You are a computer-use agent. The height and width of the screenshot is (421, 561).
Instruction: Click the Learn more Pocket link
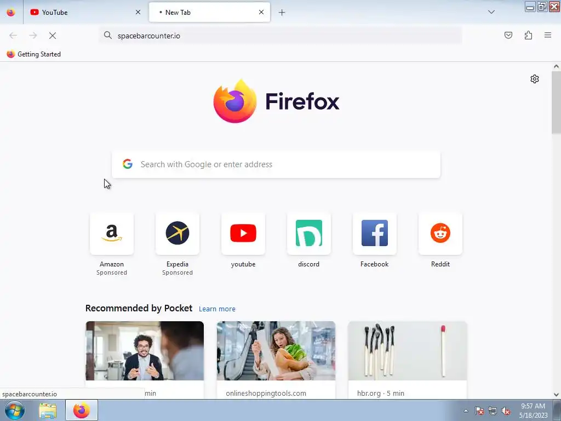(x=217, y=309)
